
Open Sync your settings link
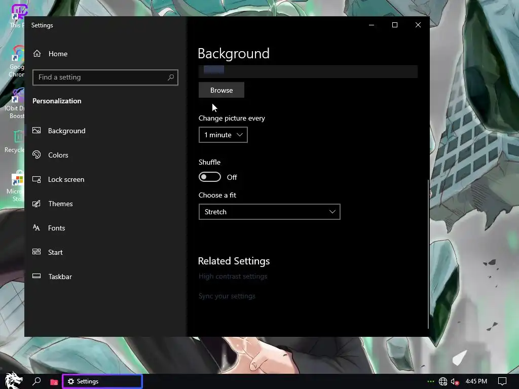pos(227,296)
